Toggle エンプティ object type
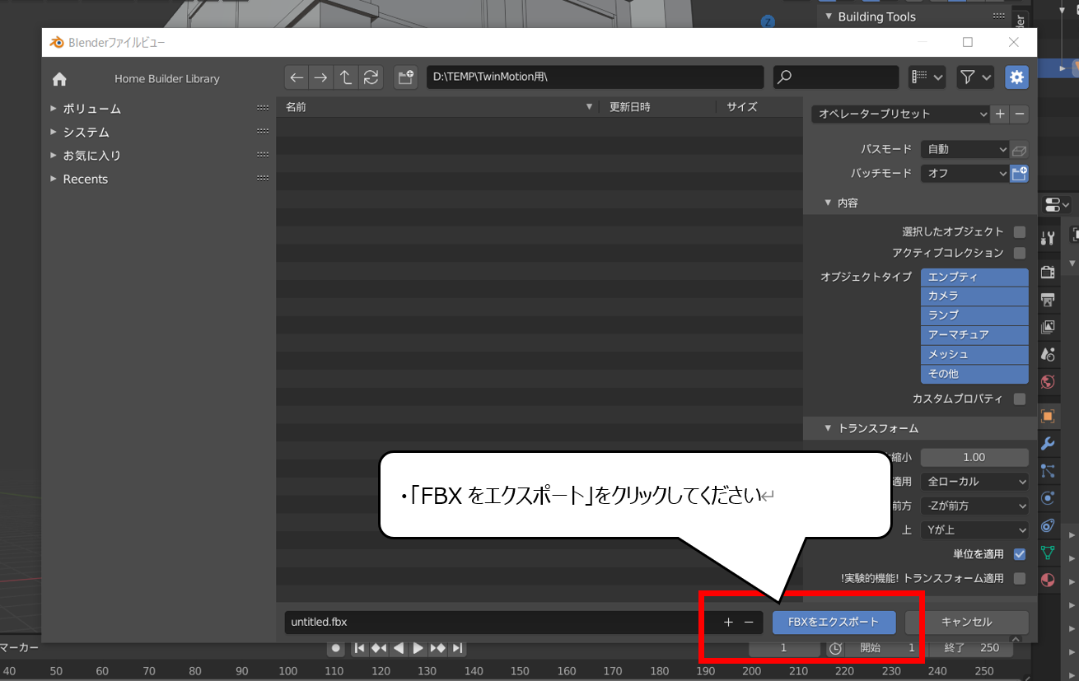This screenshot has width=1079, height=681. pyautogui.click(x=974, y=278)
